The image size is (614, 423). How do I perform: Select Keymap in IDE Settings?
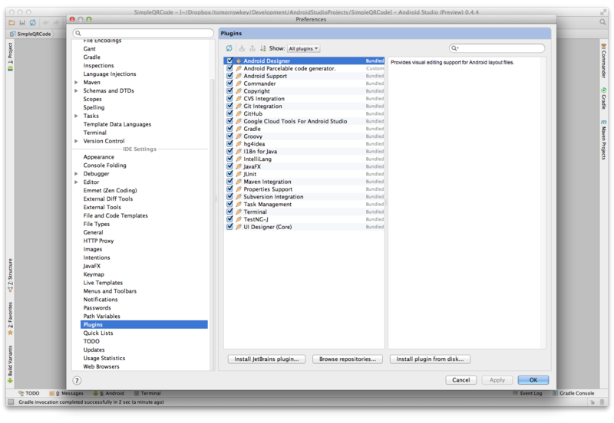click(x=94, y=274)
